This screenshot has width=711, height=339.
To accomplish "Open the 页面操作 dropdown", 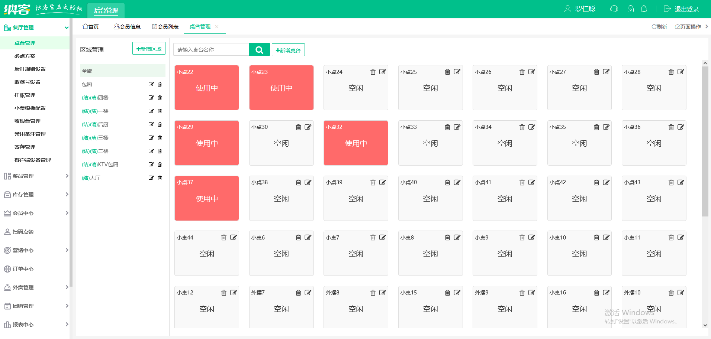I will (x=688, y=27).
